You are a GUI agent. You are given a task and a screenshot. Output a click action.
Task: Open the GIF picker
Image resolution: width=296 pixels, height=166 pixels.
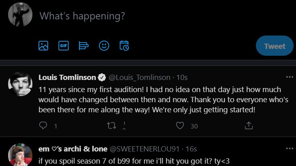click(x=64, y=46)
